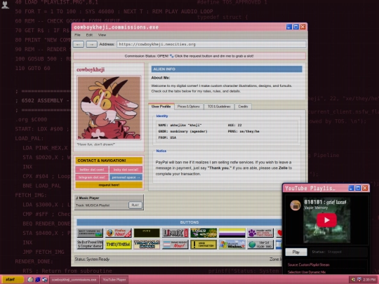This screenshot has height=284, width=379.
Task: Click the '818181 : grief luxu' video title
Action: (x=325, y=202)
